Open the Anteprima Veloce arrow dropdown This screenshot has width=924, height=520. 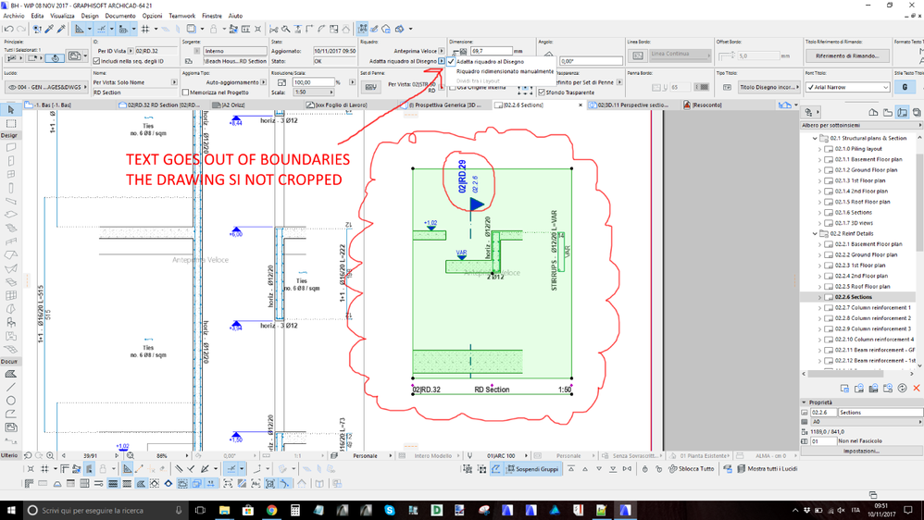tap(442, 51)
